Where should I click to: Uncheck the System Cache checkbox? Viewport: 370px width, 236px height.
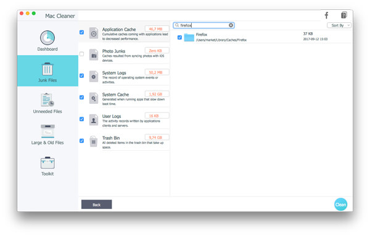tap(81, 97)
